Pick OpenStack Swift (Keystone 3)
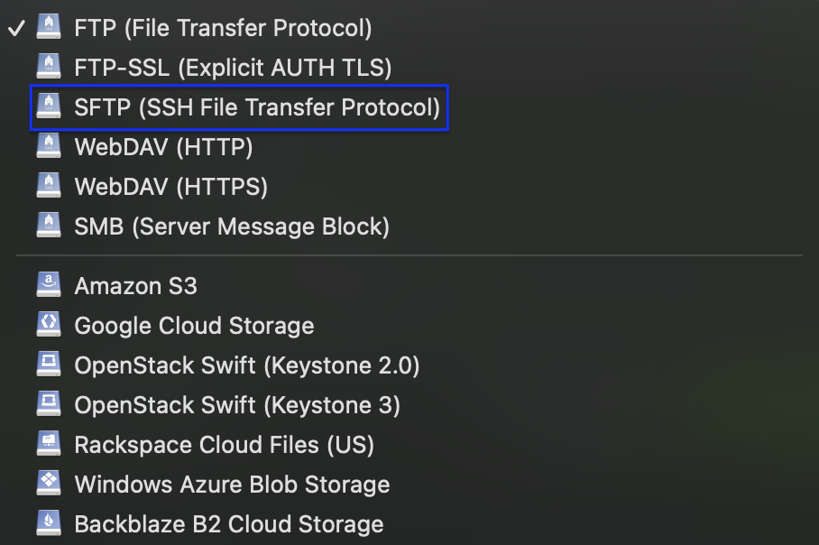Viewport: 819px width, 545px height. [x=237, y=405]
